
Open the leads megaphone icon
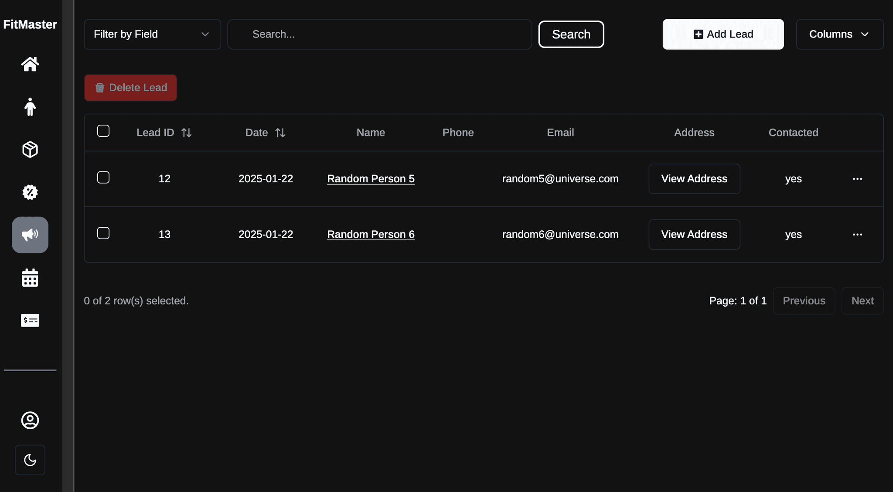pos(30,235)
